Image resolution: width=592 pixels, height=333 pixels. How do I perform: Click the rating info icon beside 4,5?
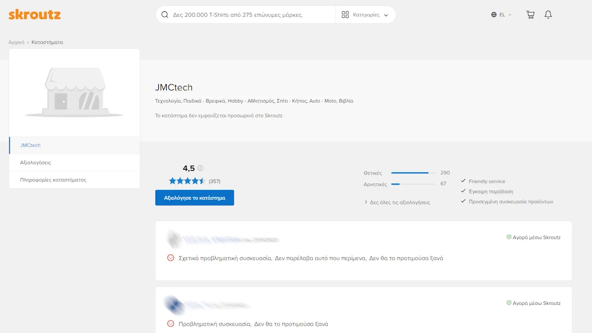pos(200,168)
